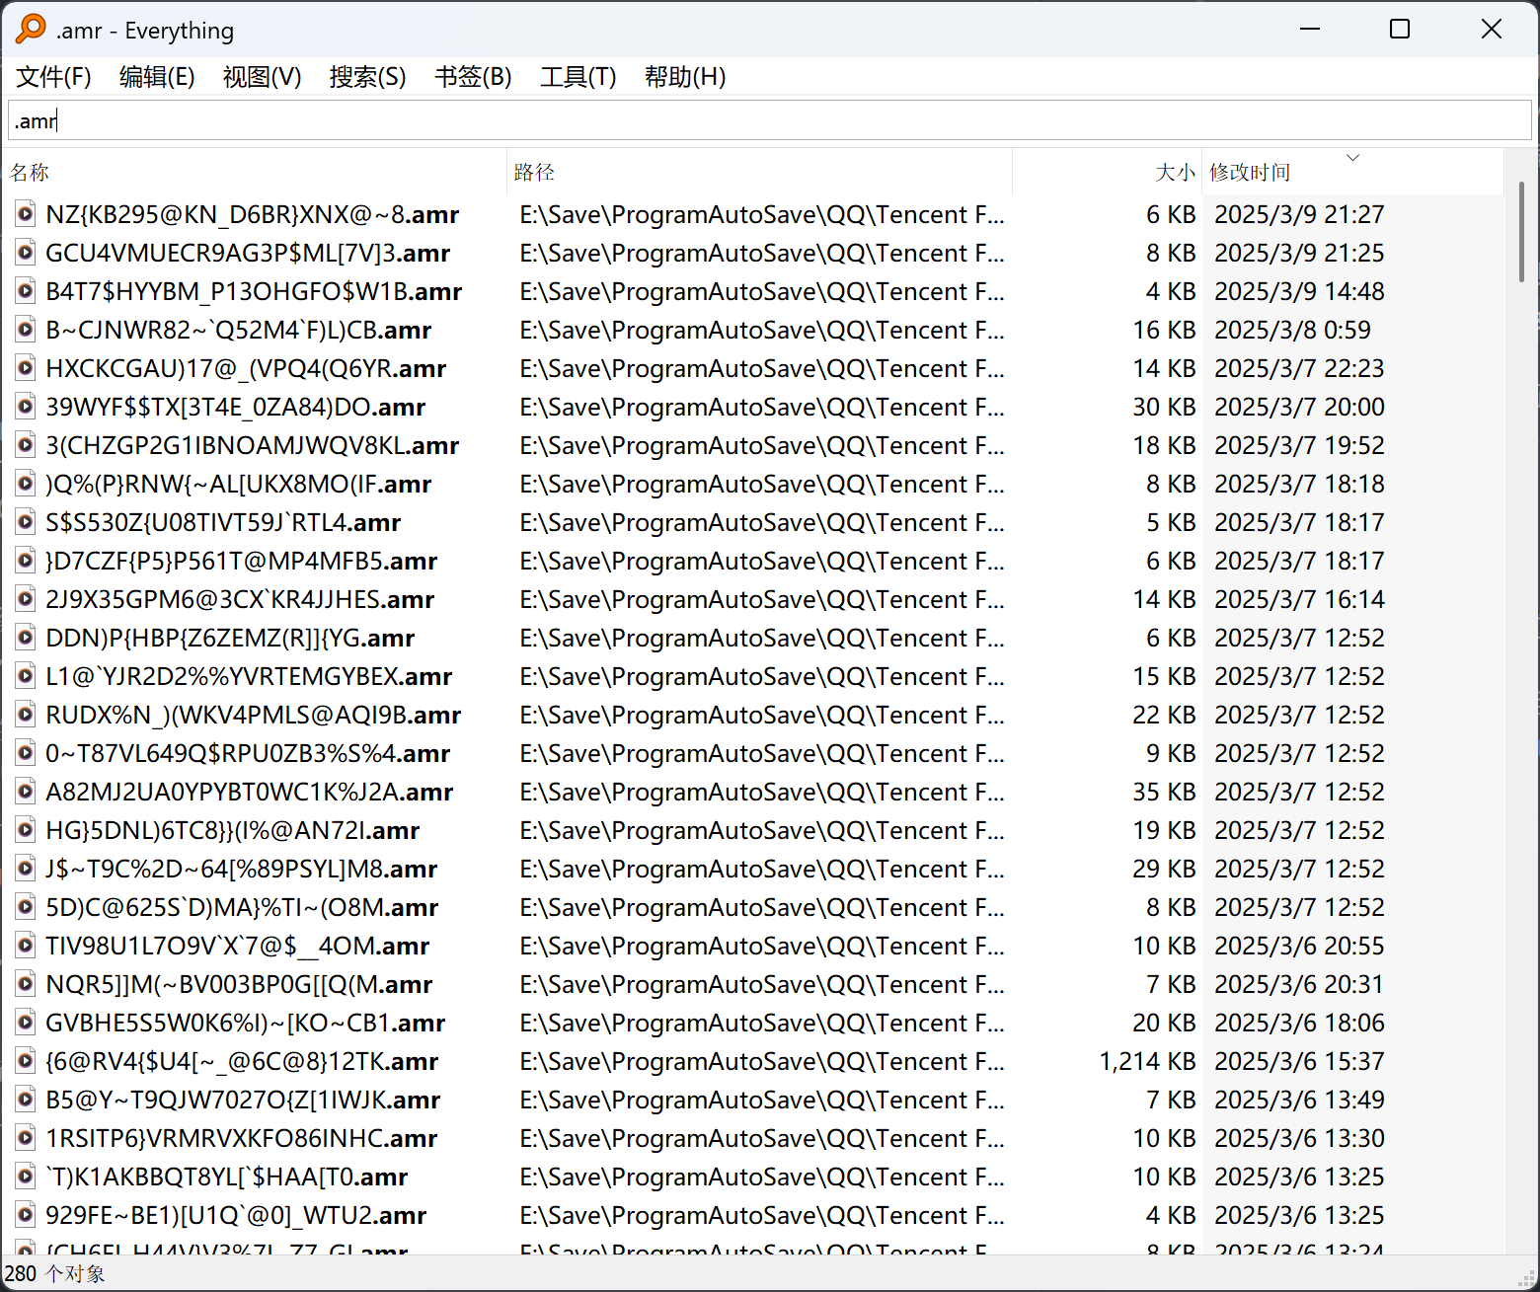Click path cell of B4T7$HYYBM_P13OHGFO$W1B.amr row
The height and width of the screenshot is (1292, 1540).
click(x=762, y=291)
